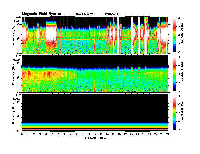Screen dimensions: 200x154
Task: Click the dD/dt panel color bar
Action: point(174,74)
